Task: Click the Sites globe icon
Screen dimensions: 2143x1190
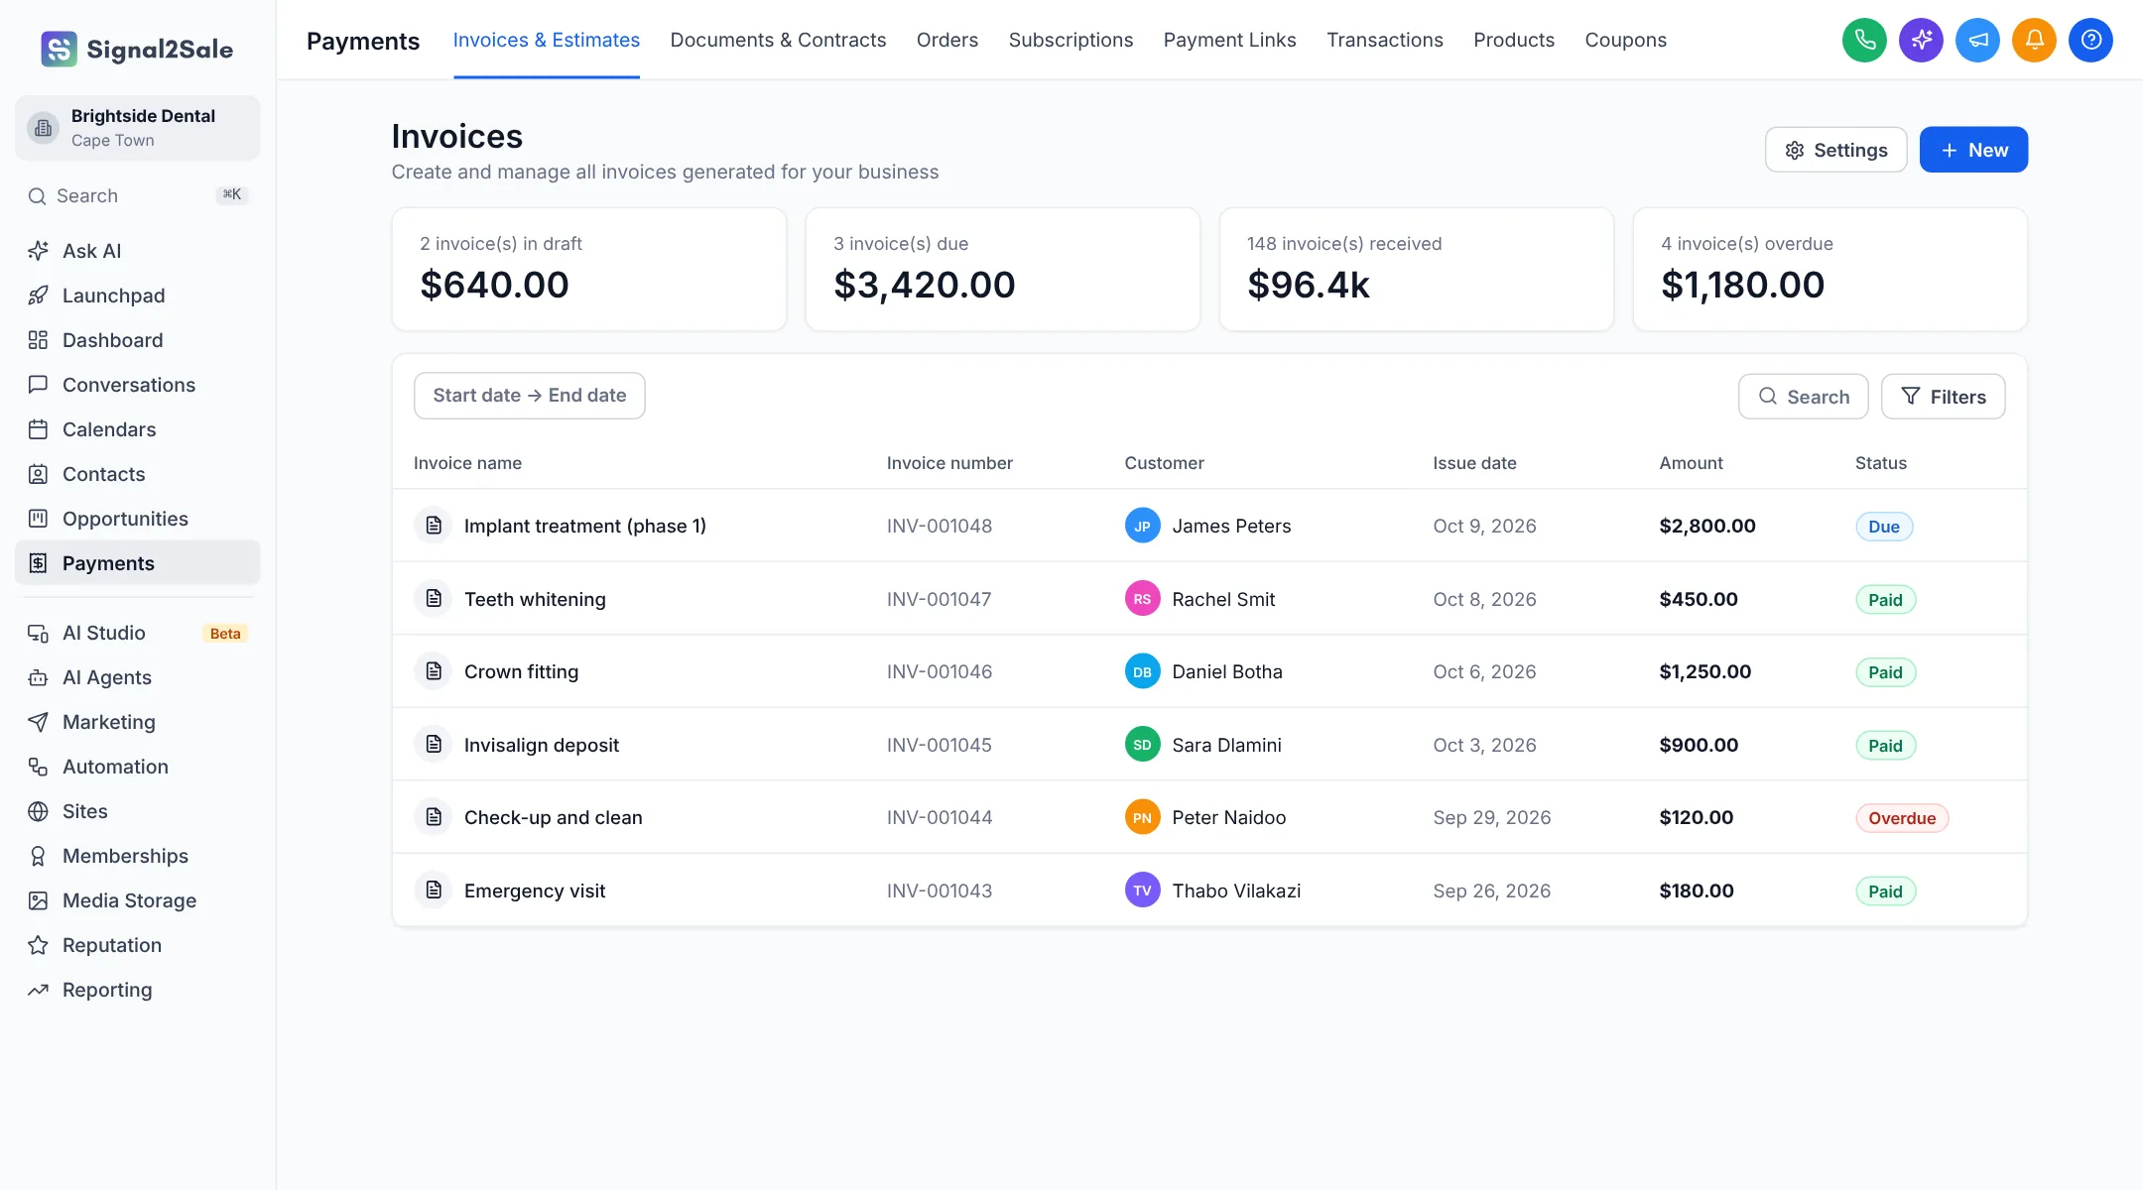Action: click(38, 811)
